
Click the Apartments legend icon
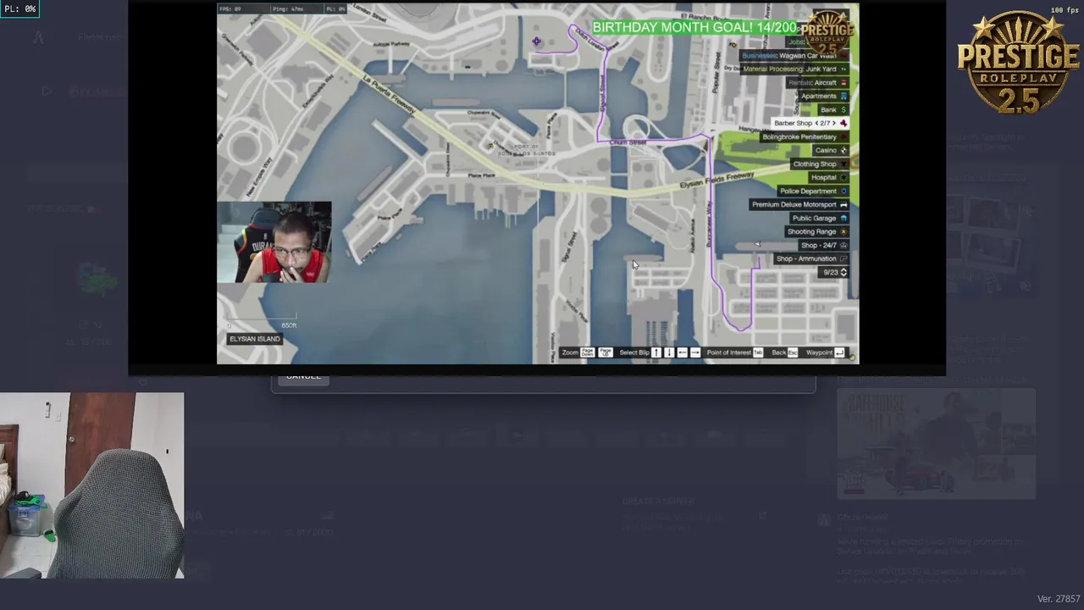coord(843,96)
